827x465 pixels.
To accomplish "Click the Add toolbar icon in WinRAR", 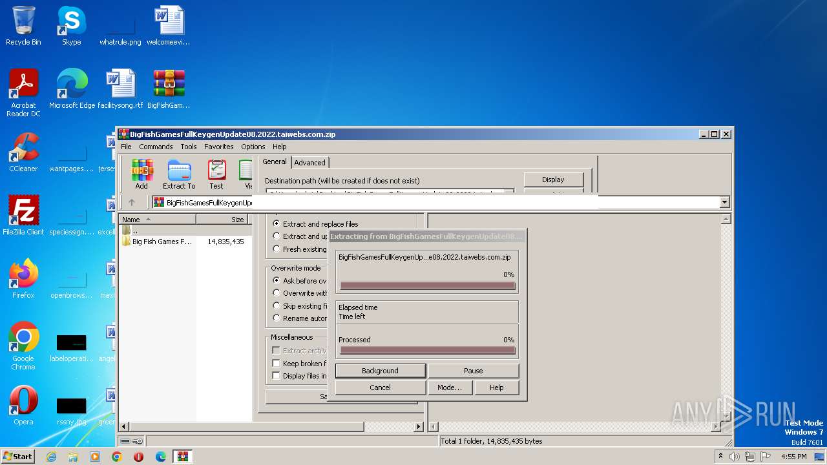I will coord(141,174).
